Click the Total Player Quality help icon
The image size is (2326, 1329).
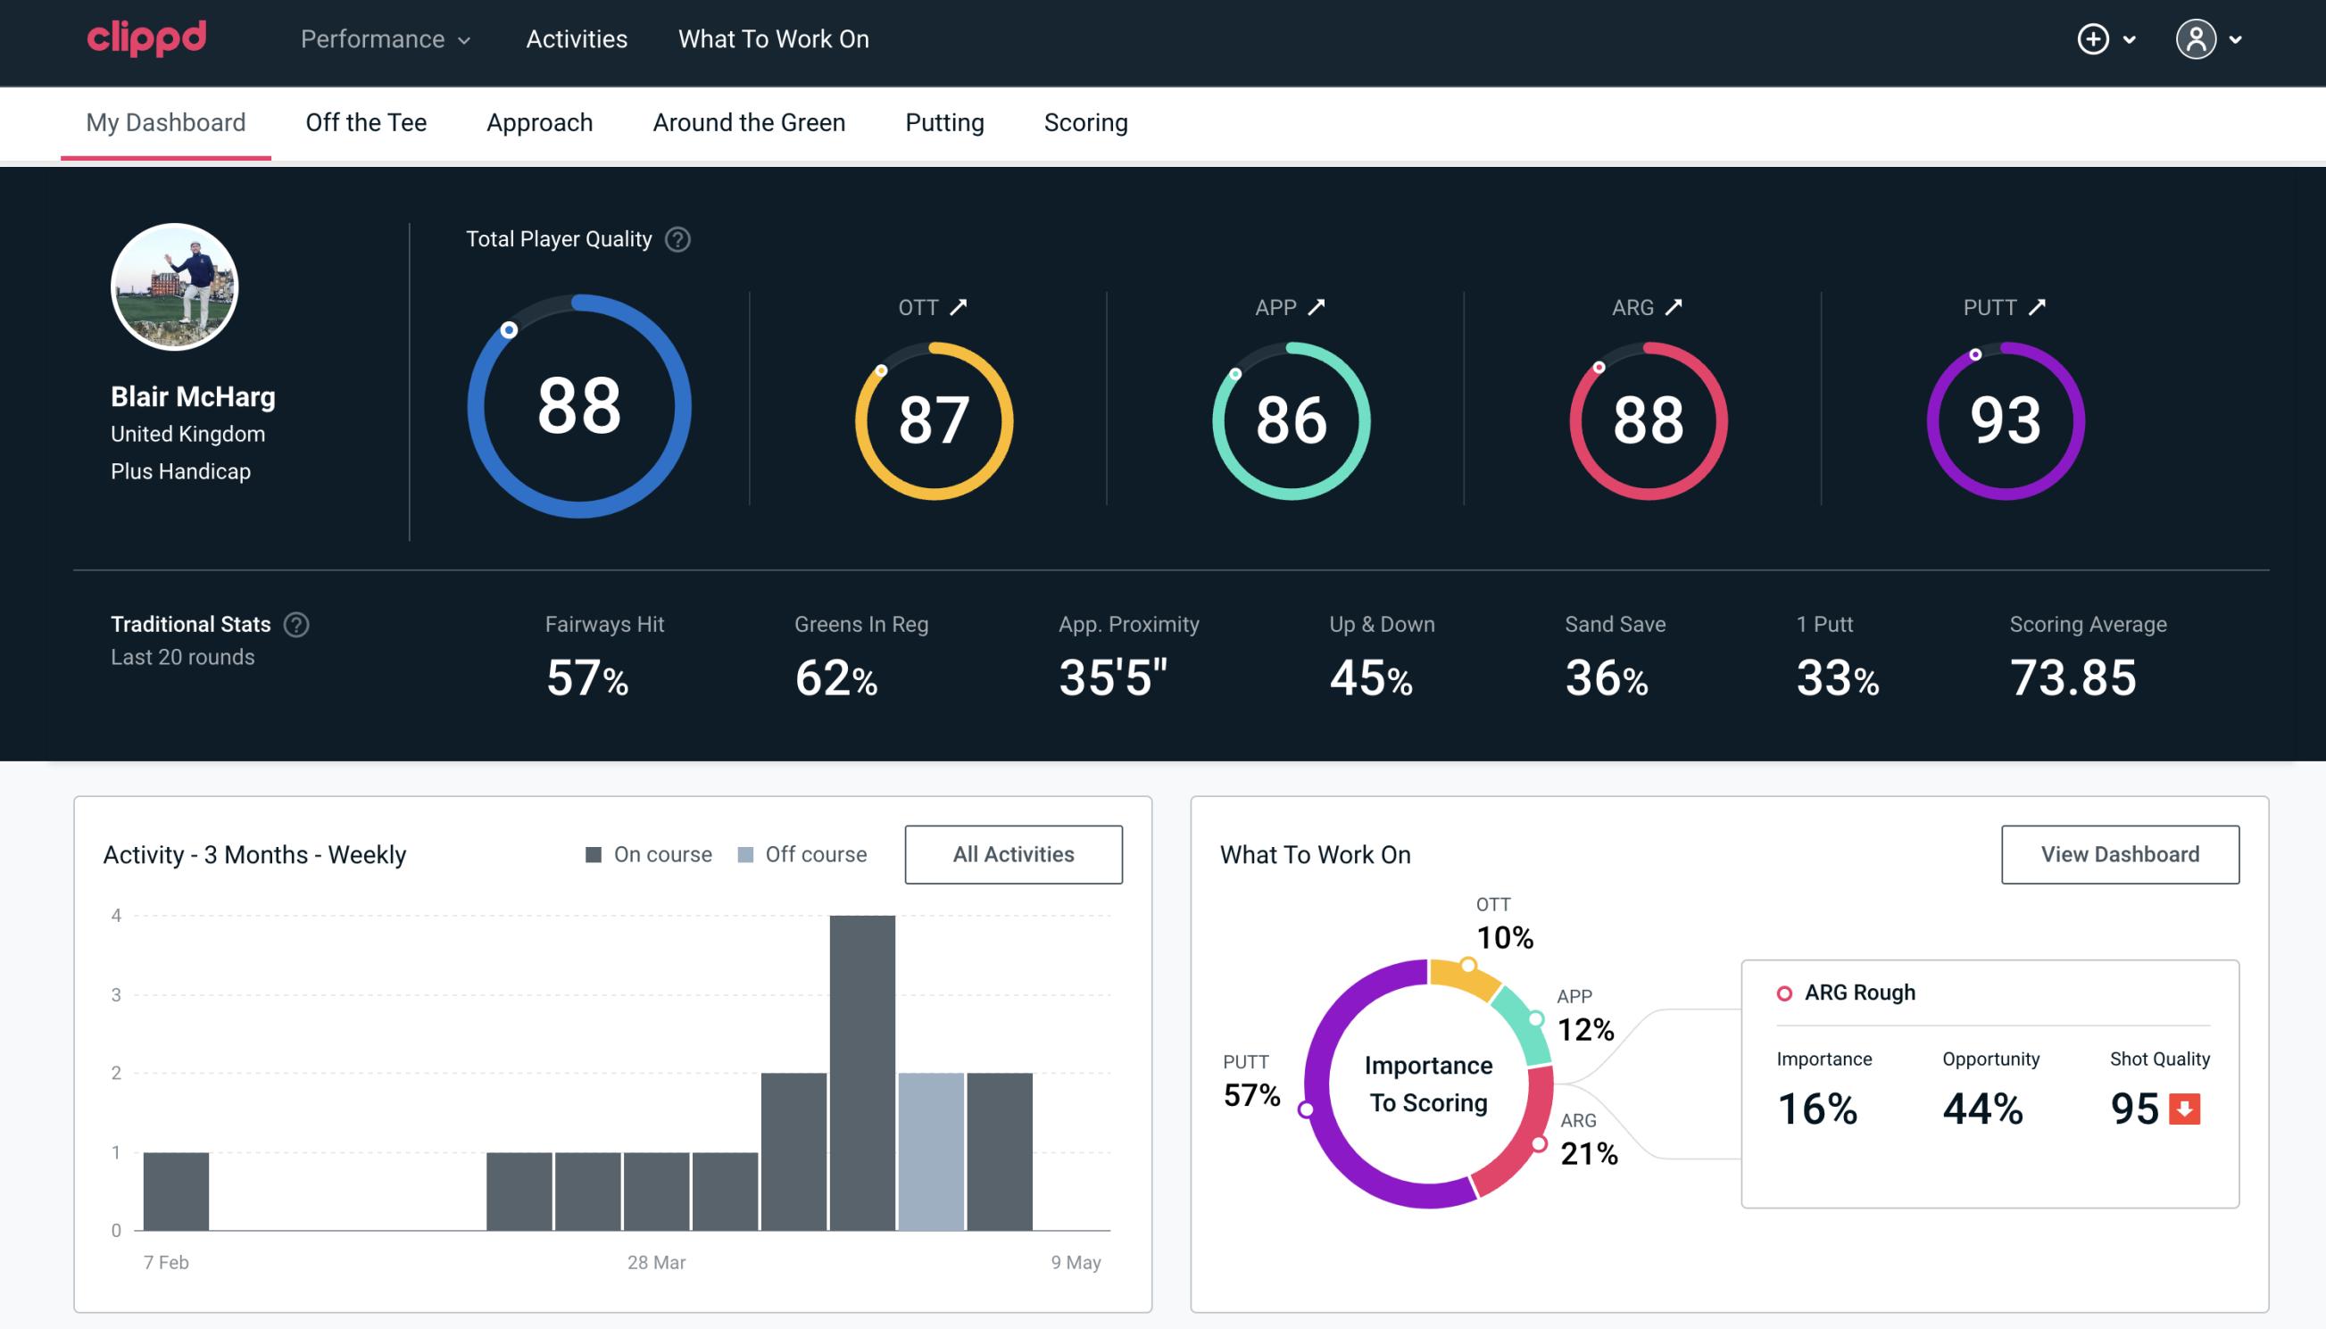pos(676,238)
